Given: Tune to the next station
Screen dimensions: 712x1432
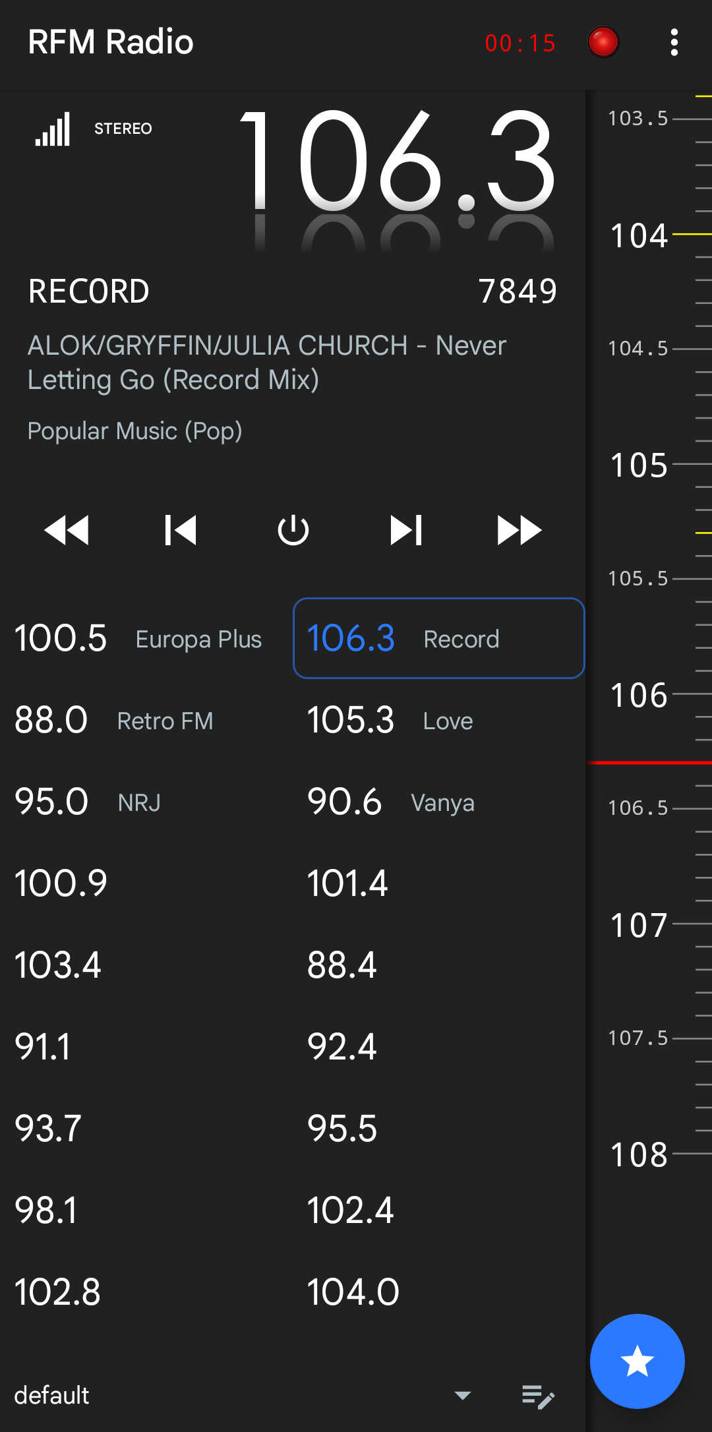Looking at the screenshot, I should click(406, 530).
